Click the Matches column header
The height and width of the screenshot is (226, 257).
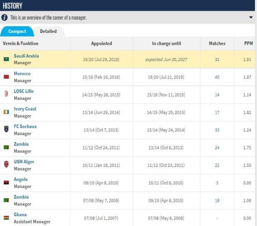(x=217, y=44)
